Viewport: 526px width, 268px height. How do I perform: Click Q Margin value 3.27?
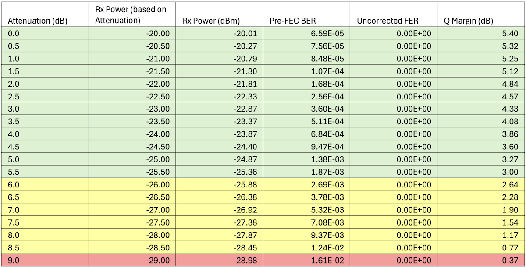click(x=480, y=159)
